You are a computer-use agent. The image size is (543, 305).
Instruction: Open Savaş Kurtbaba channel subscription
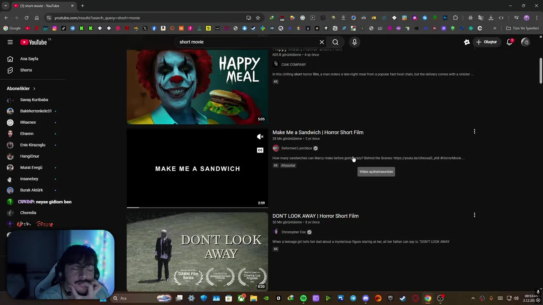33,100
